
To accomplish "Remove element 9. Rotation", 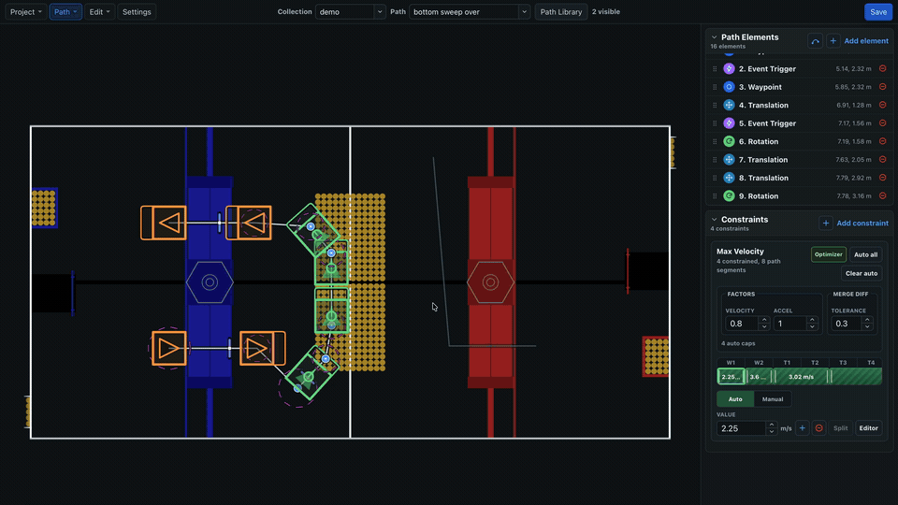I will 882,195.
